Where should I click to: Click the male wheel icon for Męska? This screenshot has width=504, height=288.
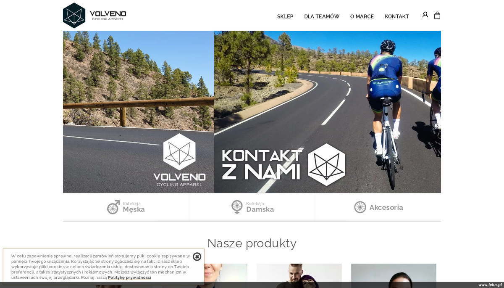113,207
